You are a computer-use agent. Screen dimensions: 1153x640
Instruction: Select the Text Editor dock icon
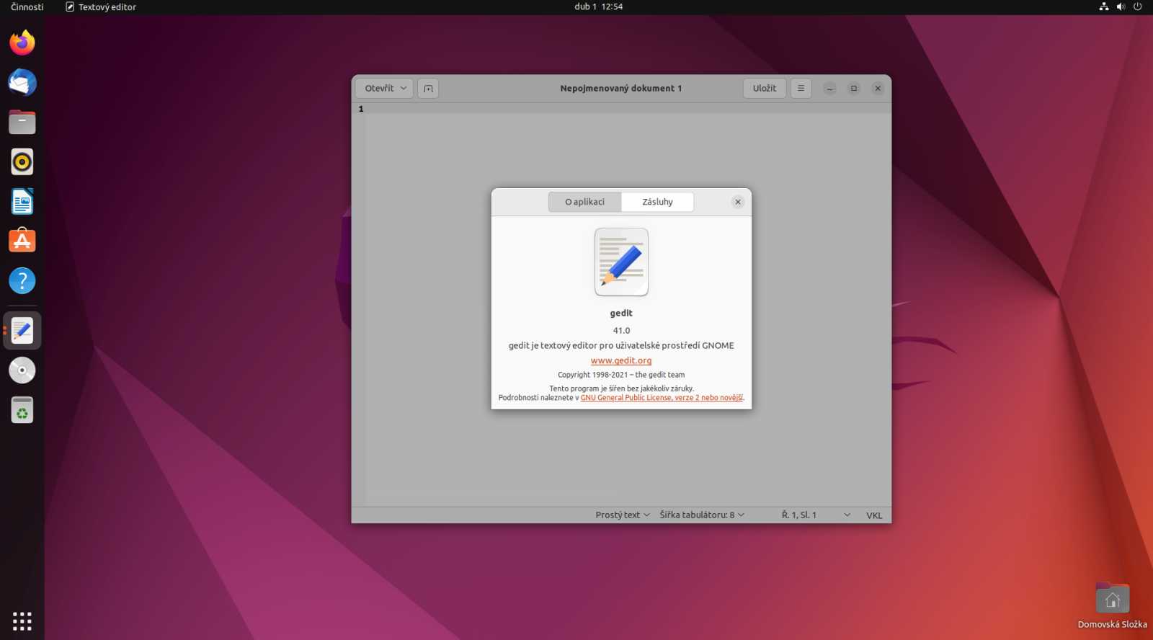click(22, 331)
